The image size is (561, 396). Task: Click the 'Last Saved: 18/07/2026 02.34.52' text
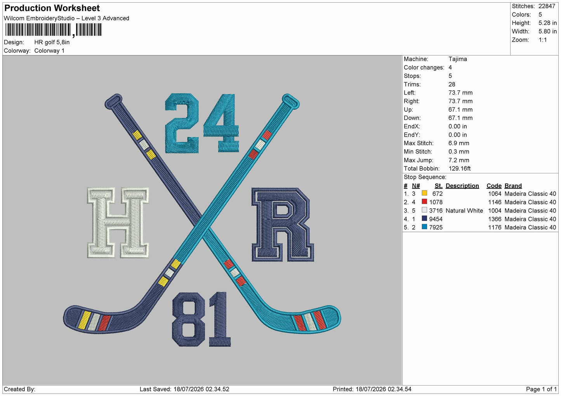(x=184, y=389)
